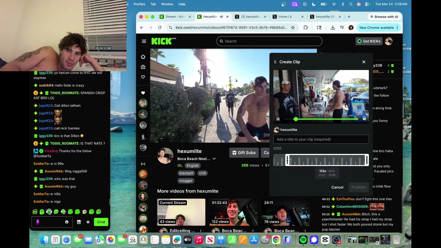Mute the hexumlite tab audio icon
Viewport: 441px width, 248px height.
[221, 17]
